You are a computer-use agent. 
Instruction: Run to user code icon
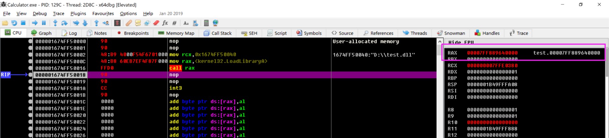pos(106,23)
